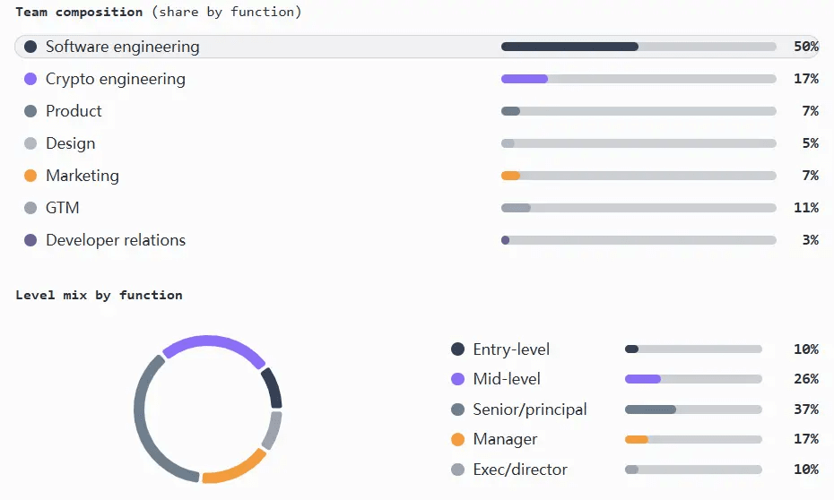Click the Product legend dot
This screenshot has width=834, height=500.
(x=30, y=111)
